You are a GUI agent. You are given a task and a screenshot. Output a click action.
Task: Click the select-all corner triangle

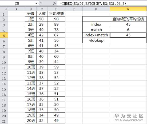point(6,9)
